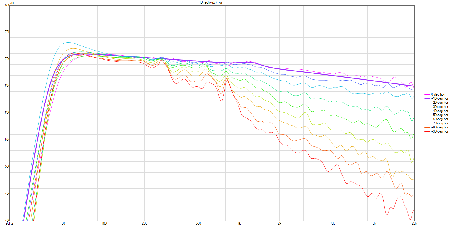
Task: Click the 200 frequency axis label
Action: click(x=144, y=224)
